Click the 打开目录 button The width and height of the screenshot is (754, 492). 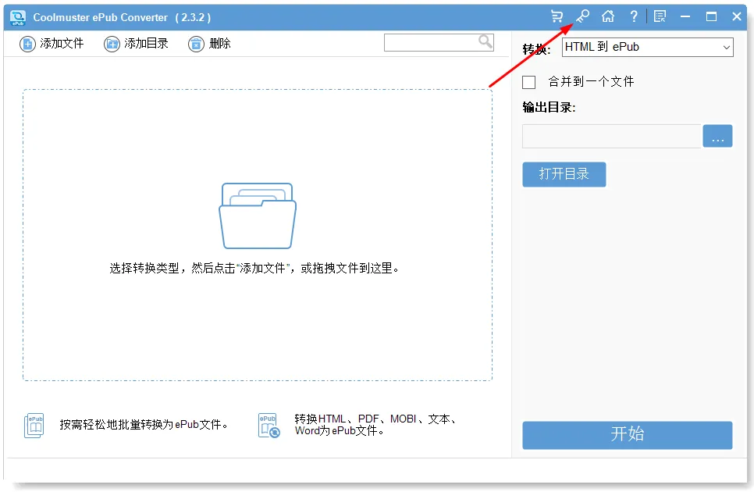coord(564,174)
